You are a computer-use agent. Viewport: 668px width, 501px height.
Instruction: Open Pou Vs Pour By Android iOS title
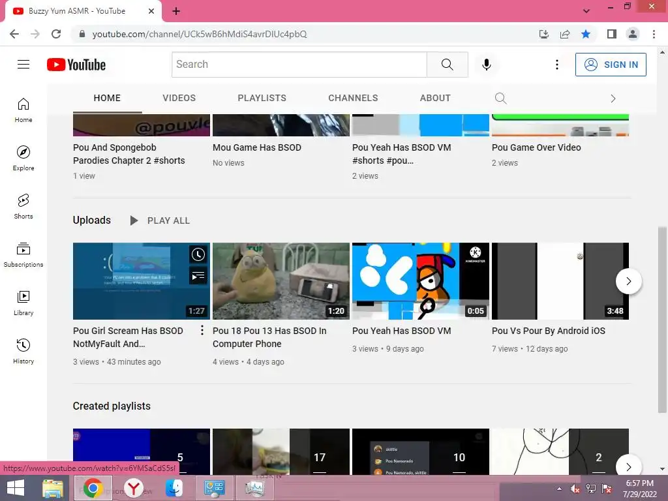click(548, 331)
